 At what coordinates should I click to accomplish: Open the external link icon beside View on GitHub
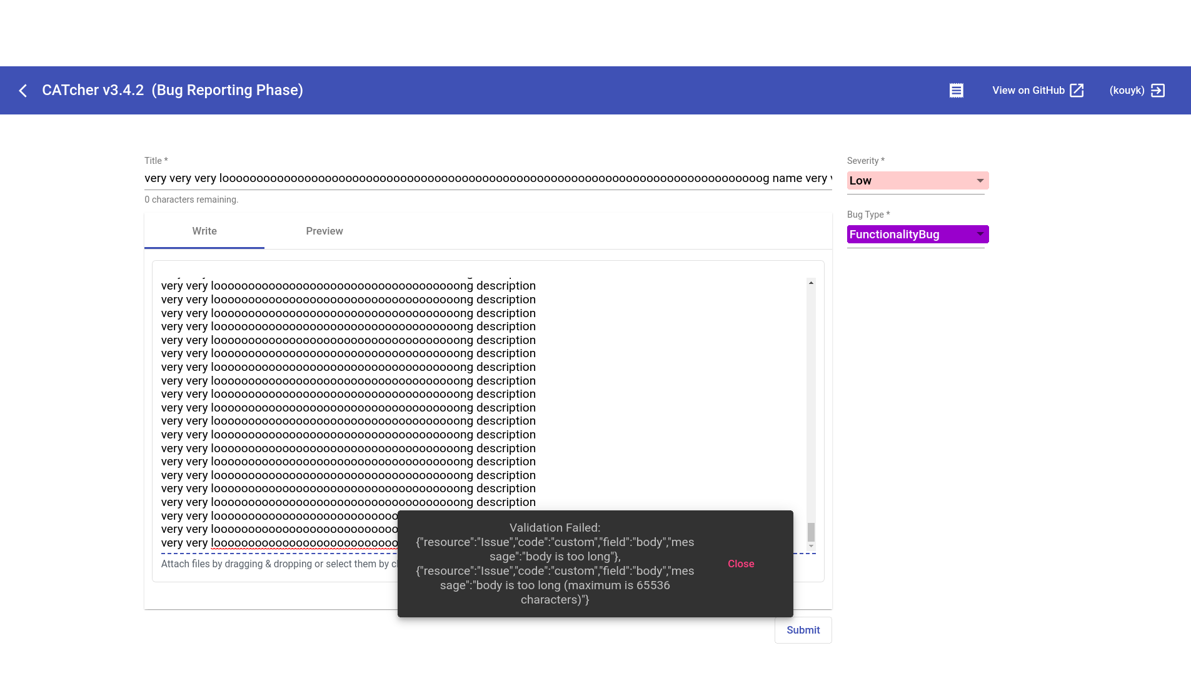pyautogui.click(x=1077, y=91)
